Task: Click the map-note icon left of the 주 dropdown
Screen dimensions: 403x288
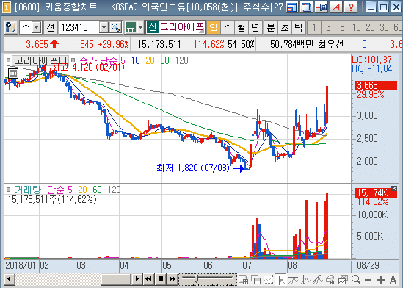Action: pyautogui.click(x=11, y=27)
